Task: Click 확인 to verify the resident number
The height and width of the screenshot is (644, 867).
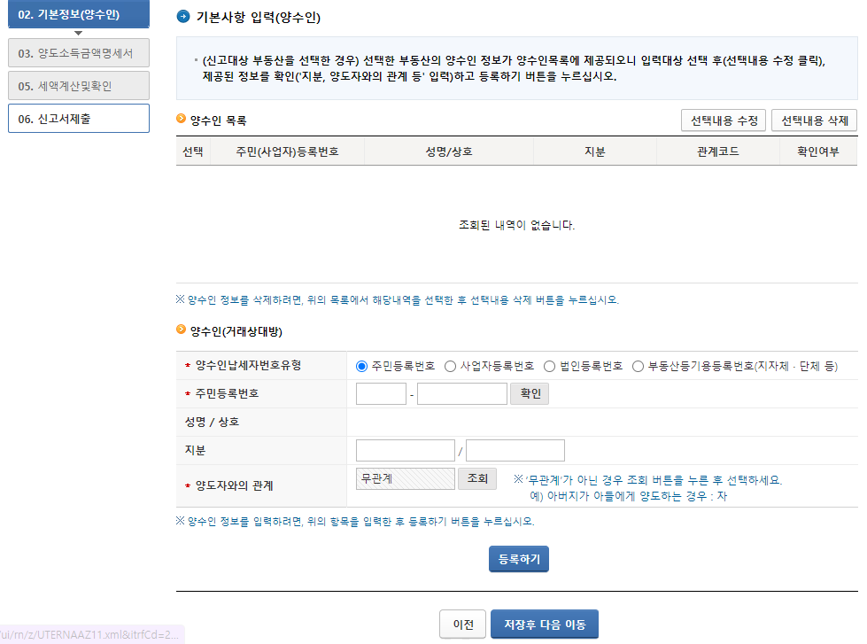Action: pos(529,393)
